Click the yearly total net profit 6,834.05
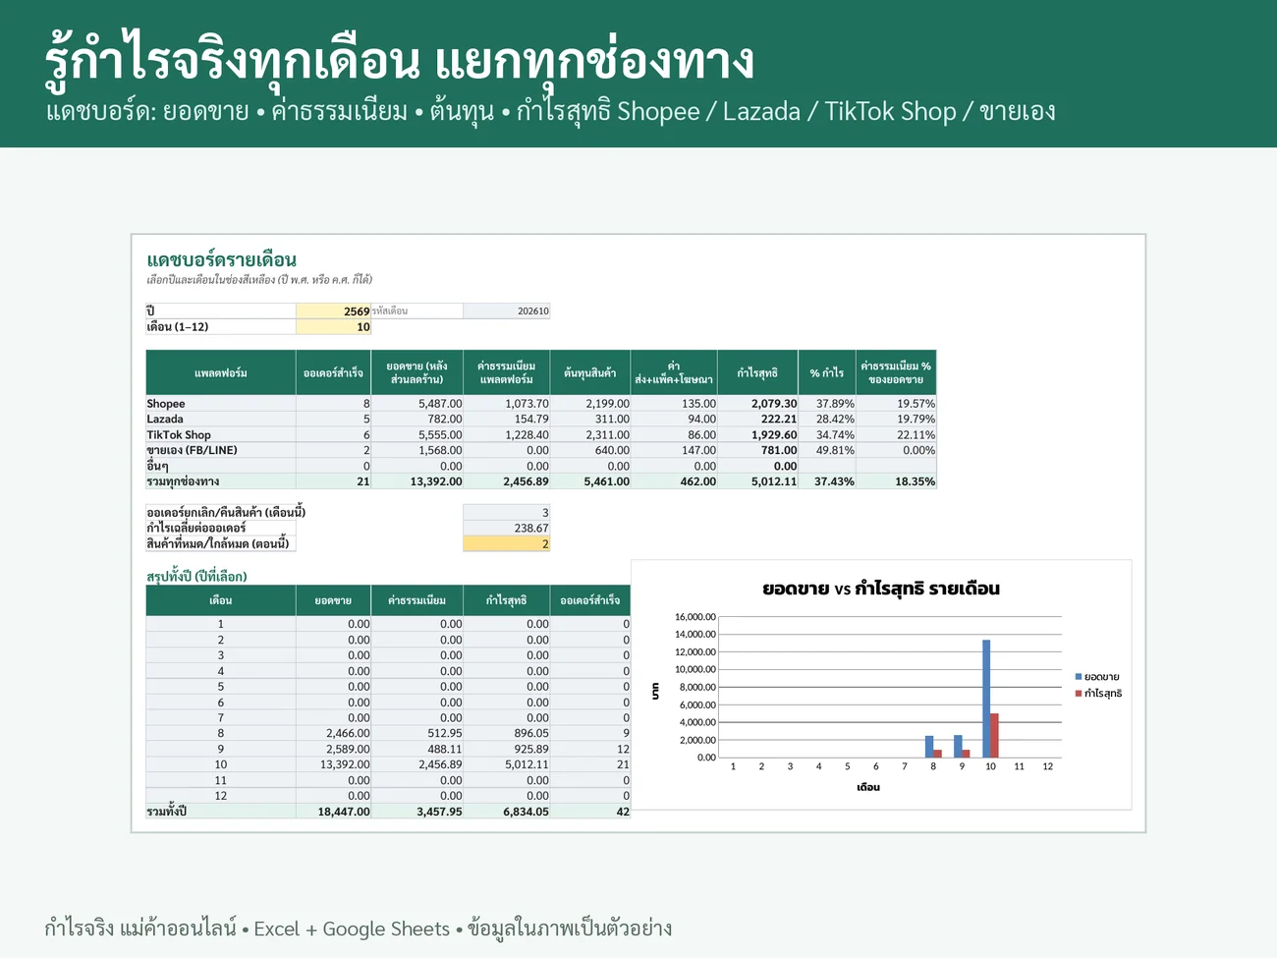Image resolution: width=1277 pixels, height=958 pixels. pos(507,812)
